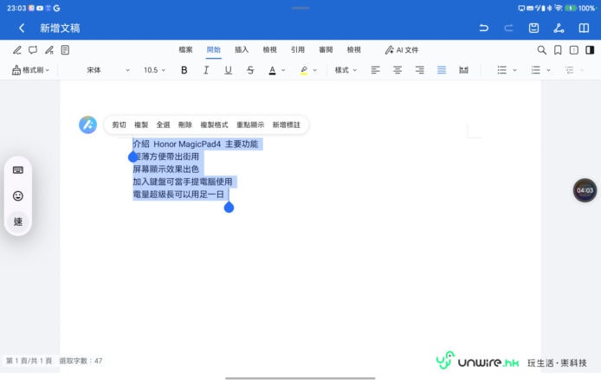Switch to the 開始 tab
This screenshot has width=601, height=384.
[x=214, y=50]
